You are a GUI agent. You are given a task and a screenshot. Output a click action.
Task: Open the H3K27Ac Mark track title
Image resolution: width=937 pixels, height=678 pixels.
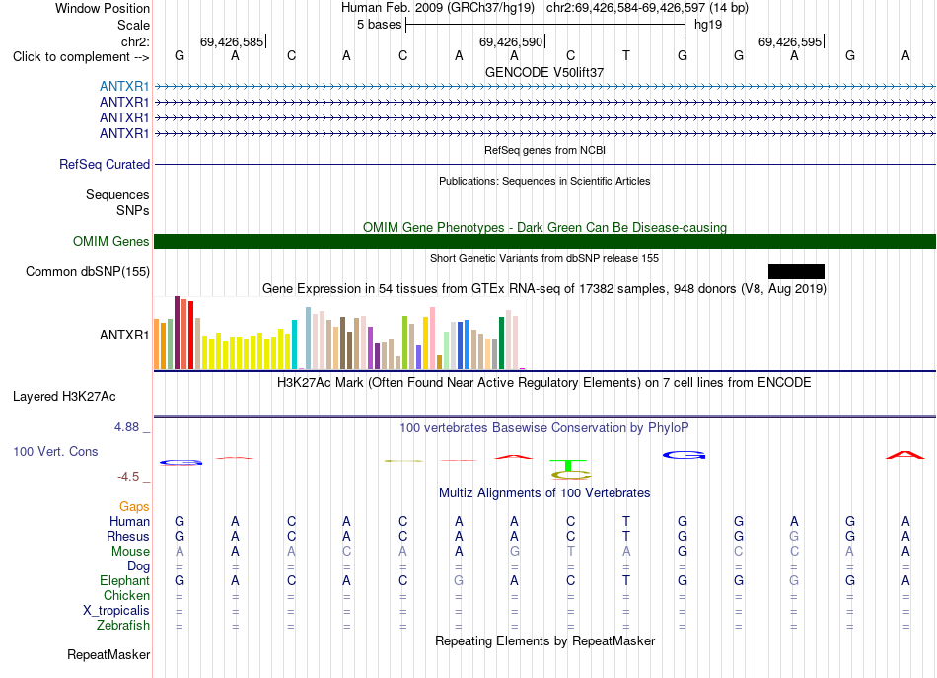[x=544, y=383]
